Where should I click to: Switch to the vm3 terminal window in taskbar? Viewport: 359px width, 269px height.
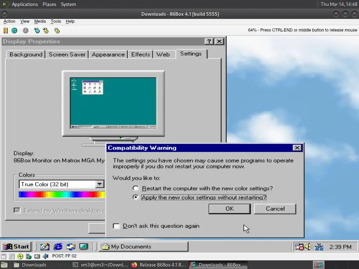point(101,265)
